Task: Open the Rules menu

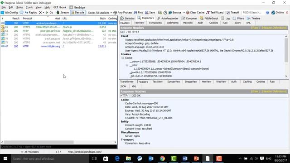Action: click(x=19, y=7)
